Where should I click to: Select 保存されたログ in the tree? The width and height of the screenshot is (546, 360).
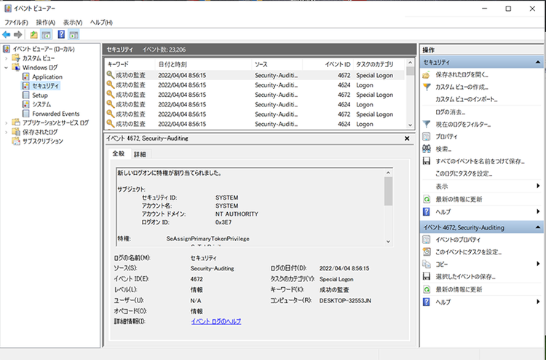click(40, 132)
